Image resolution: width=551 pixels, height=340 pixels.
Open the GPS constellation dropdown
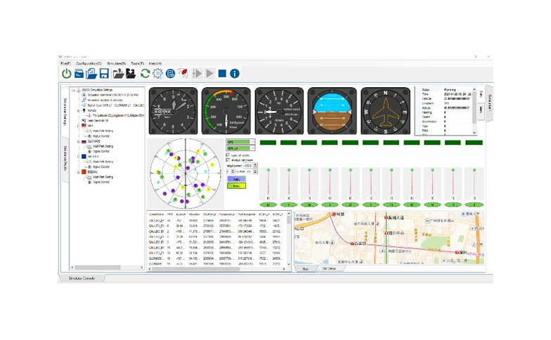pos(238,141)
